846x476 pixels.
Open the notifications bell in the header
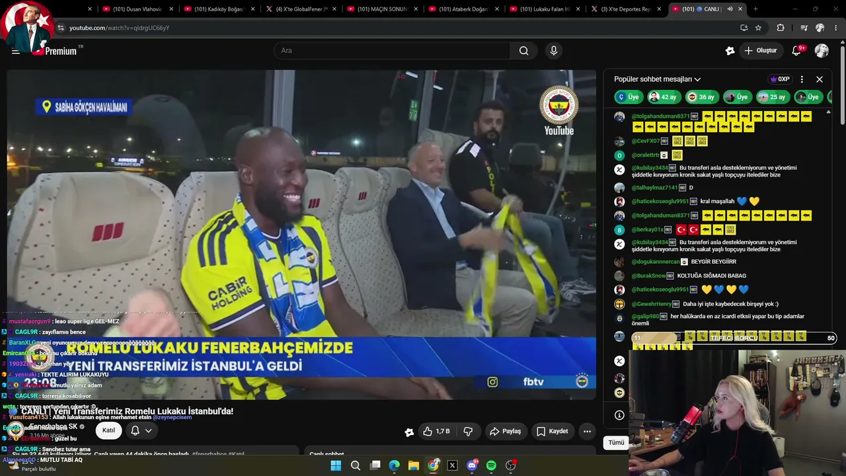pyautogui.click(x=797, y=51)
